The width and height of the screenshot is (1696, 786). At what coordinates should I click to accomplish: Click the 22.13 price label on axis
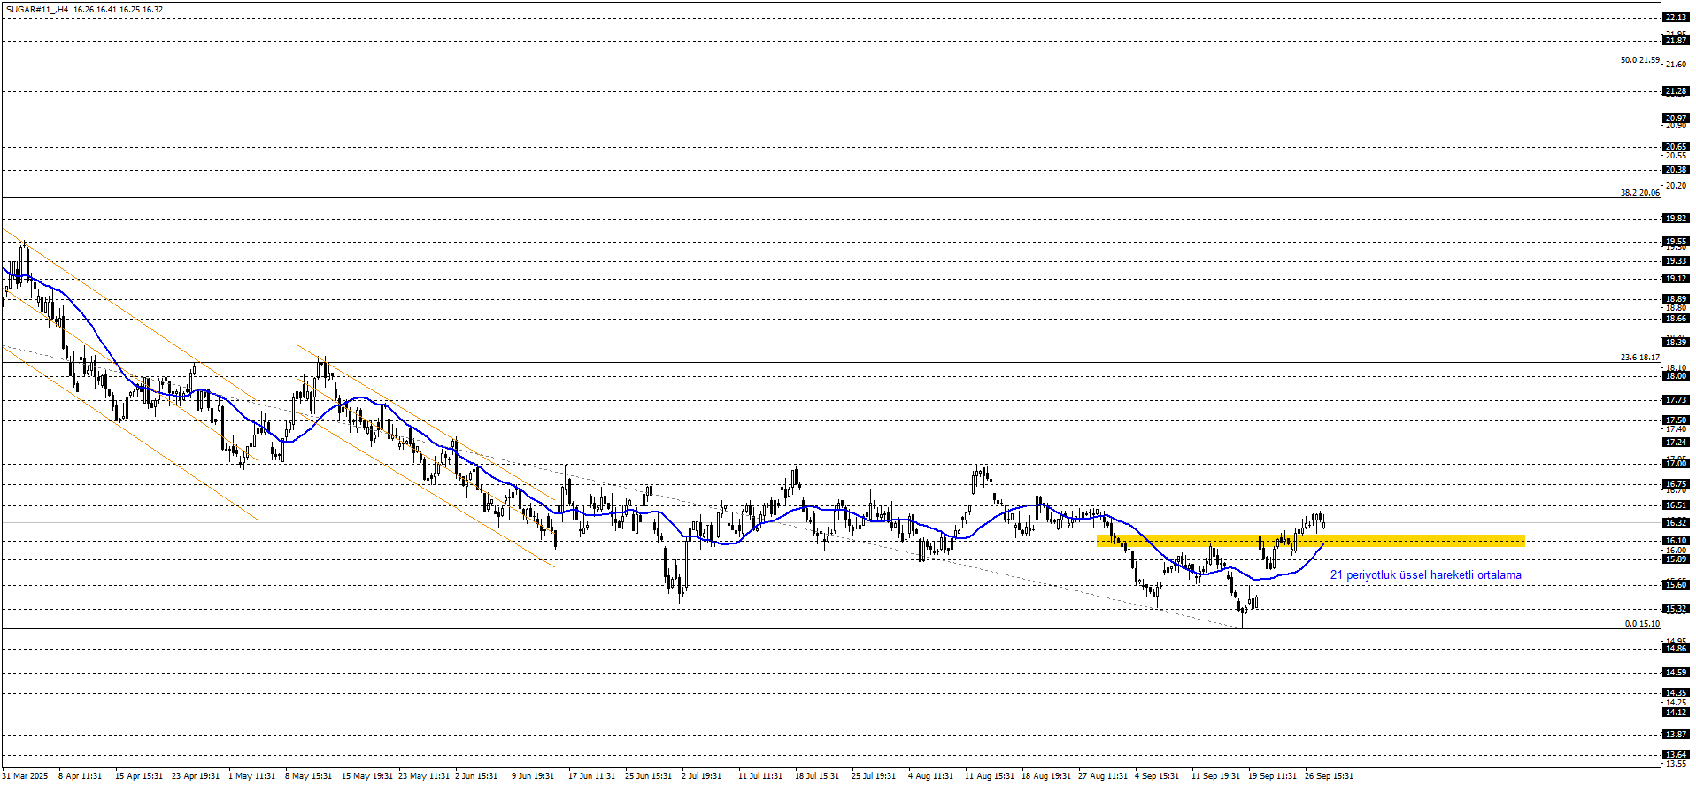tap(1676, 18)
